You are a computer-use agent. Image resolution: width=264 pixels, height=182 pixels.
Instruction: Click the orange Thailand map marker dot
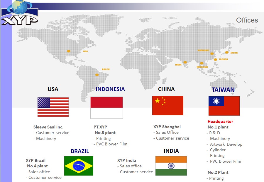point(202,63)
